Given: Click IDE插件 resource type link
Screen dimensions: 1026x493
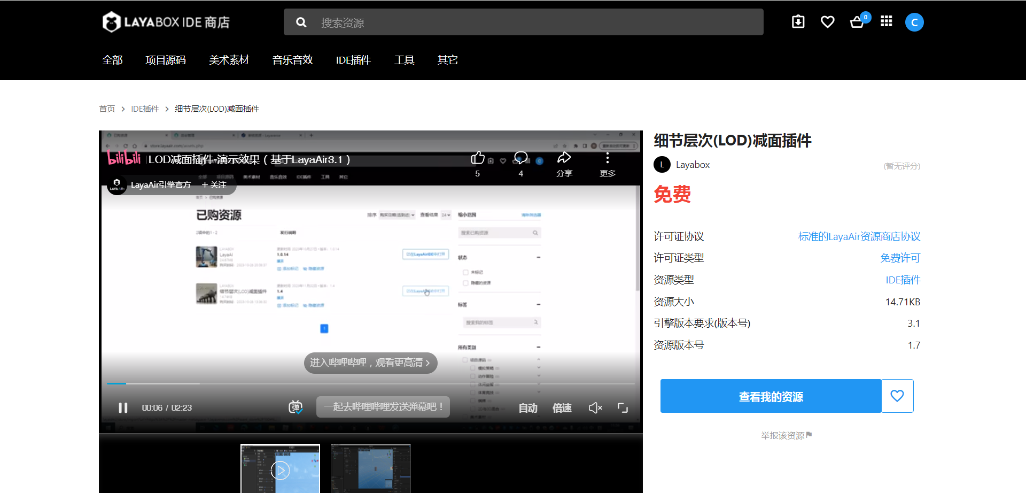Looking at the screenshot, I should (x=903, y=280).
